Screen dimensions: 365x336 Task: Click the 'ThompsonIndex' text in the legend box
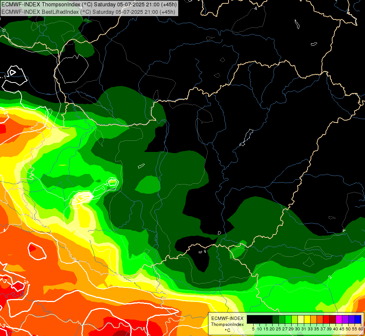point(227,324)
